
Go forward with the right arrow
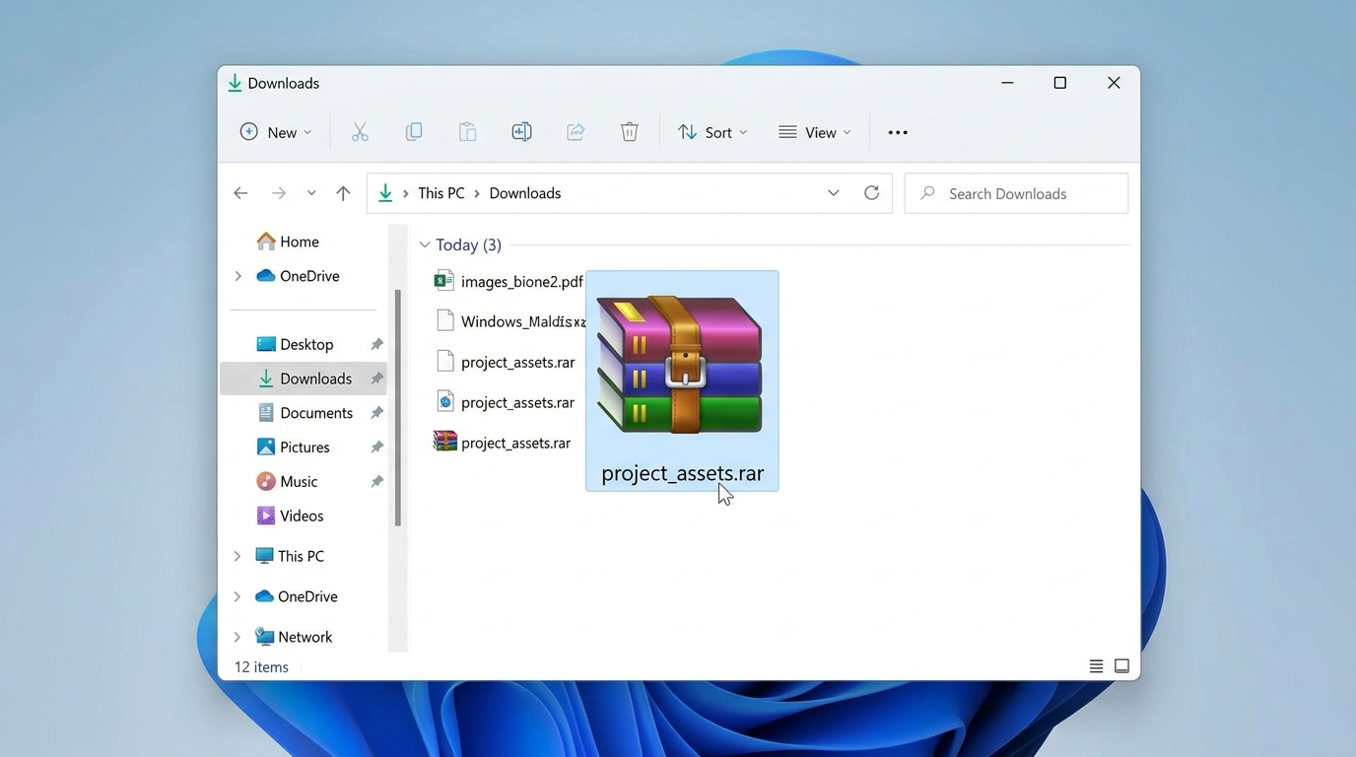[279, 193]
